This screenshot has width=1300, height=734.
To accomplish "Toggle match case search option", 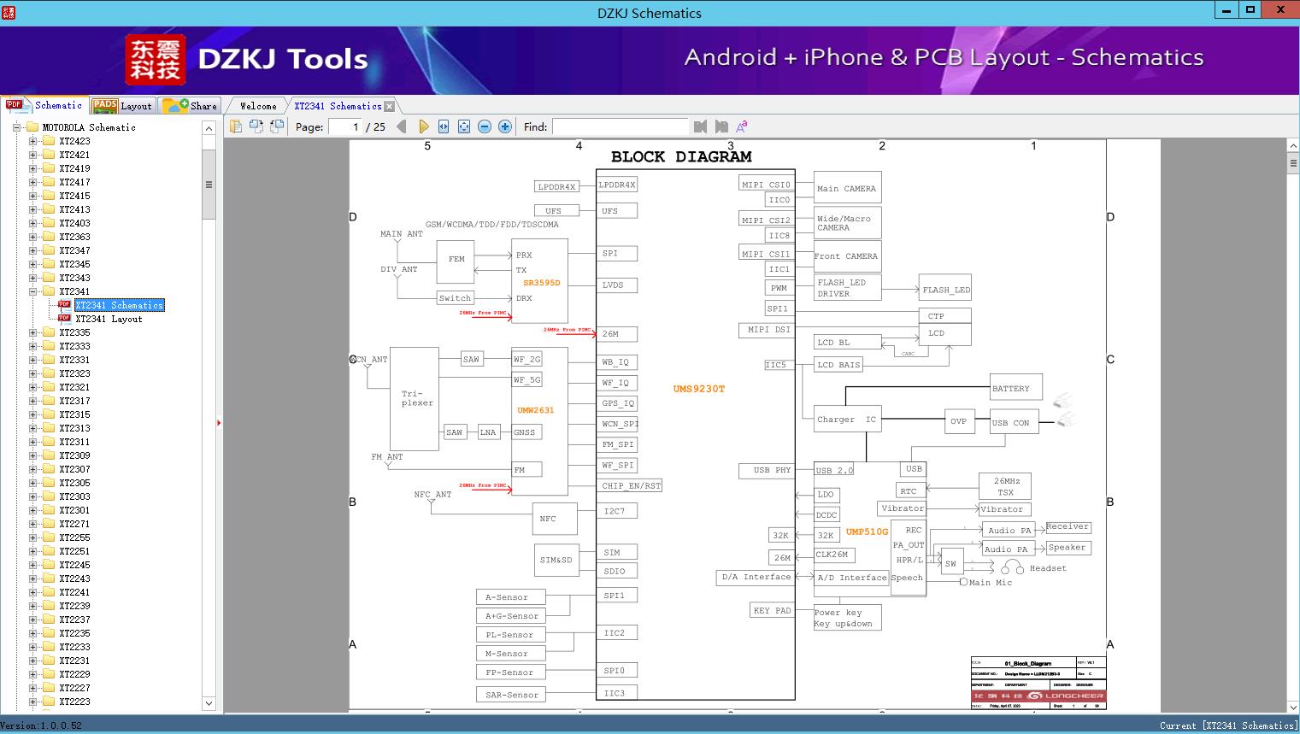I will point(742,126).
